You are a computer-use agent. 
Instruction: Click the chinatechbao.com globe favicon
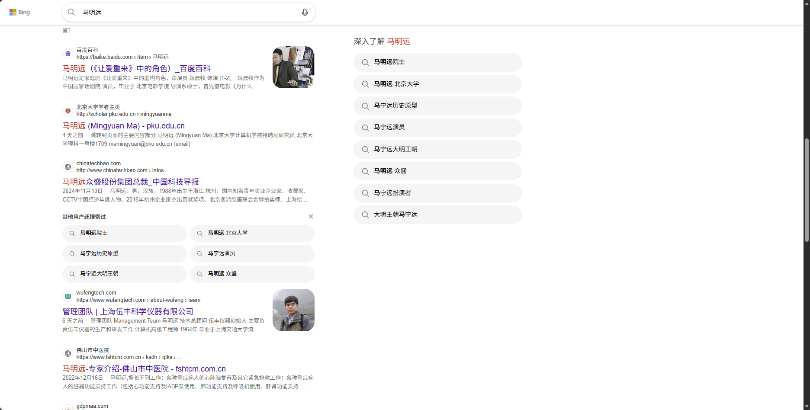67,167
